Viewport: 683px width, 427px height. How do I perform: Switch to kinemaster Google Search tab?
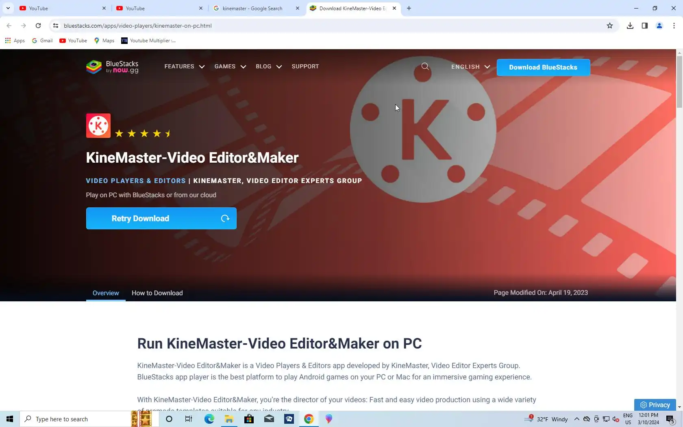pos(256,8)
